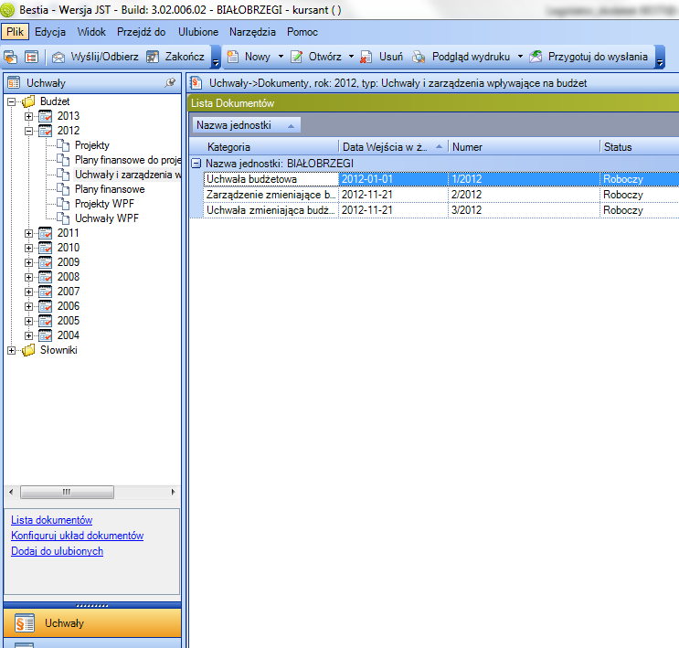Click the tree scrollbar left arrow

pos(11,492)
